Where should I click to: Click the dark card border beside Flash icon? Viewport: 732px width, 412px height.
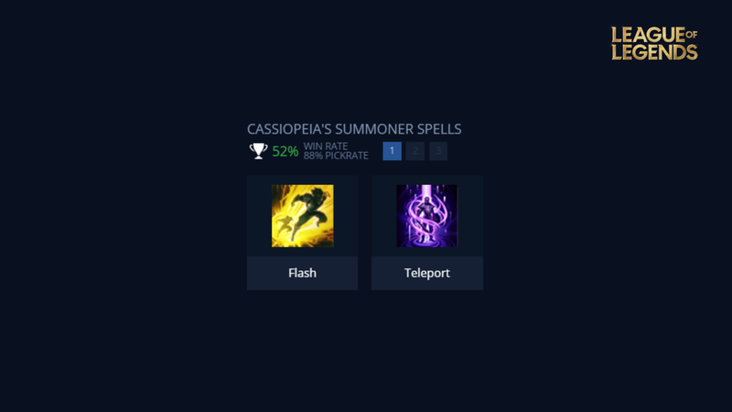[x=259, y=216]
